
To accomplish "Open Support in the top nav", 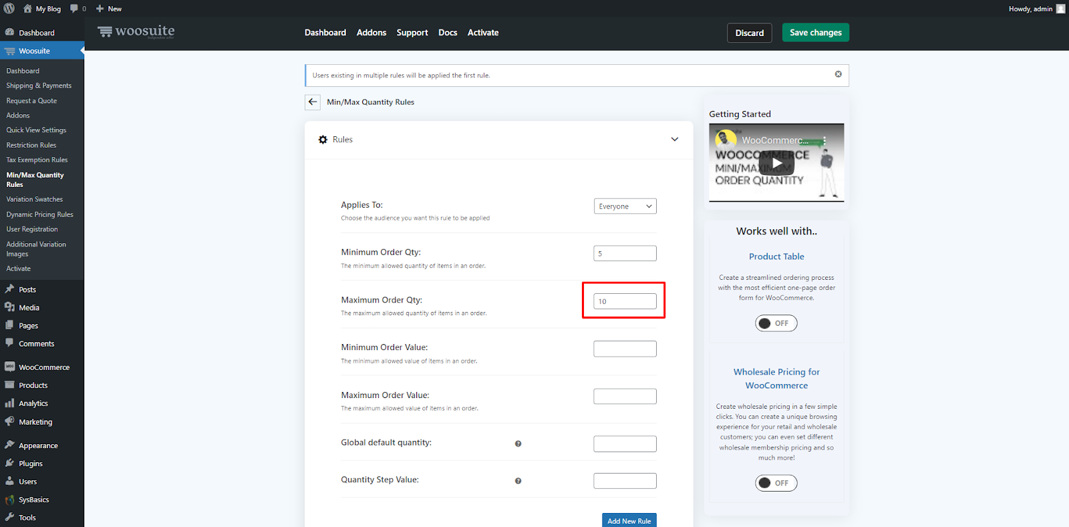I will point(412,33).
